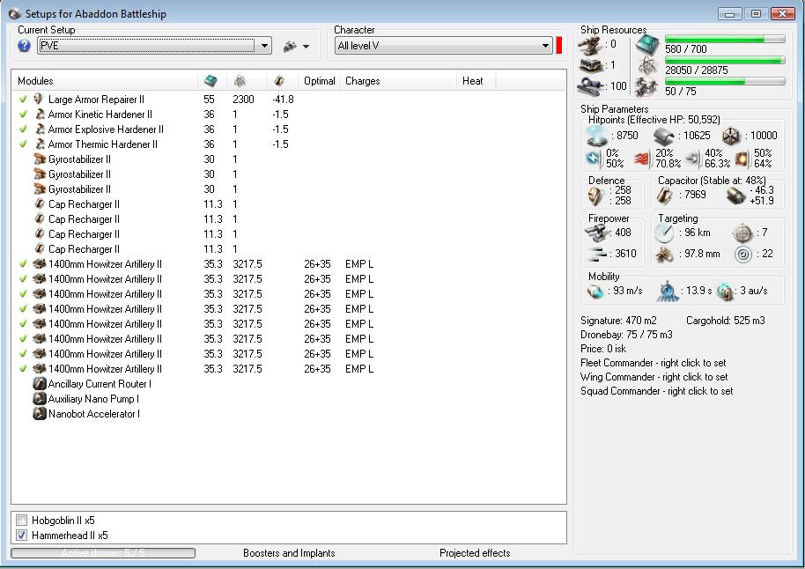Click the capacitor column header icon
805x569 pixels.
pyautogui.click(x=279, y=81)
